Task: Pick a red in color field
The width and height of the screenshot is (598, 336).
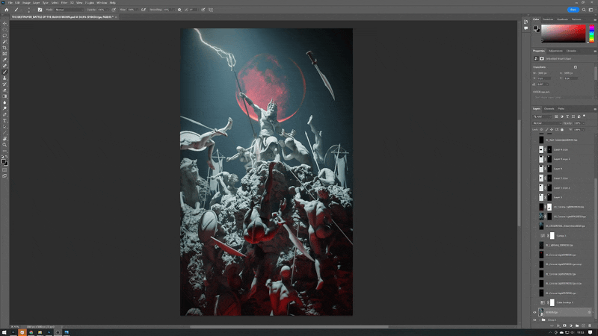Action: pyautogui.click(x=564, y=33)
